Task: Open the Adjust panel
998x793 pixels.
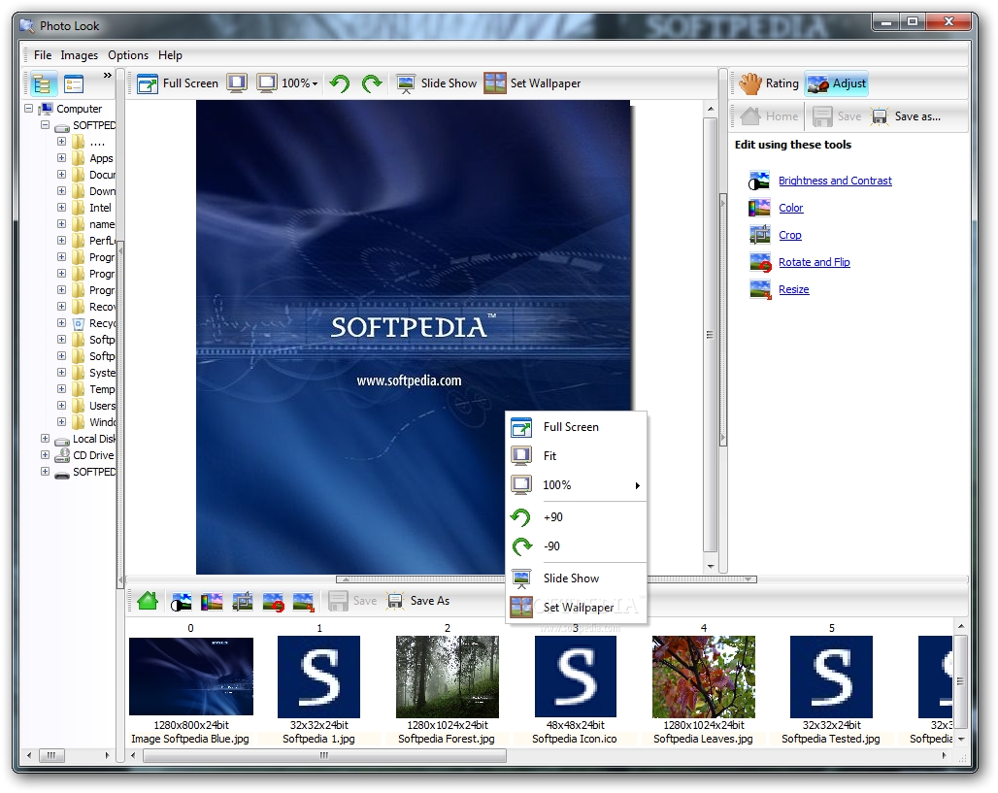Action: point(836,83)
